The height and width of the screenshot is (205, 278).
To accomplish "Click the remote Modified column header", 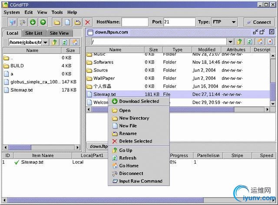I will pos(207,50).
